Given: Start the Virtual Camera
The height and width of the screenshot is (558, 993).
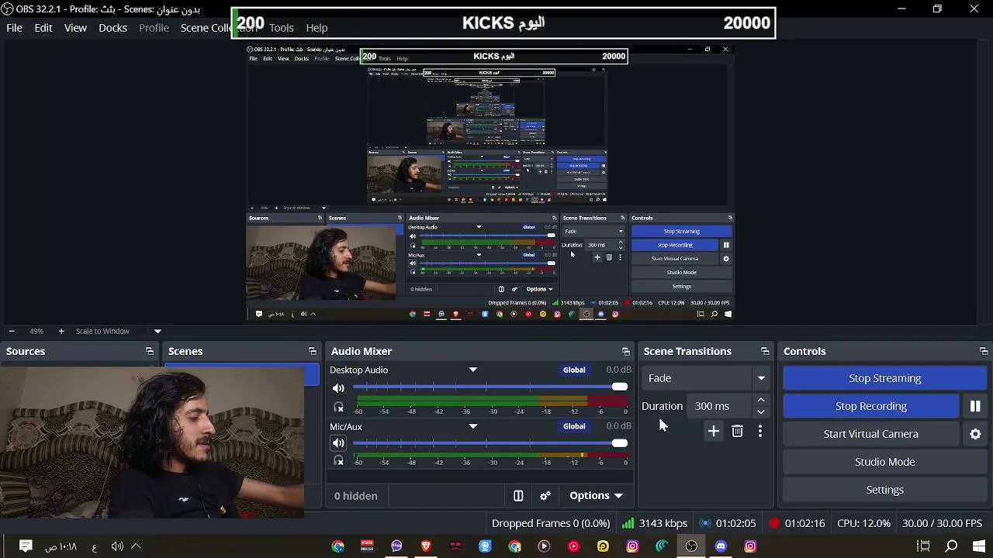Looking at the screenshot, I should tap(871, 434).
